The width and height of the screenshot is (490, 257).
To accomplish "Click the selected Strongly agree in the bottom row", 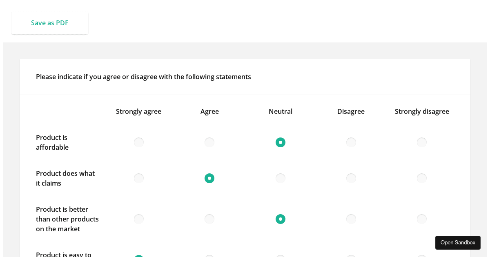I will click(138, 256).
